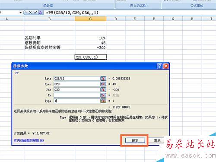Select column F header
This screenshot has width=216, height=162.
(x=154, y=19)
